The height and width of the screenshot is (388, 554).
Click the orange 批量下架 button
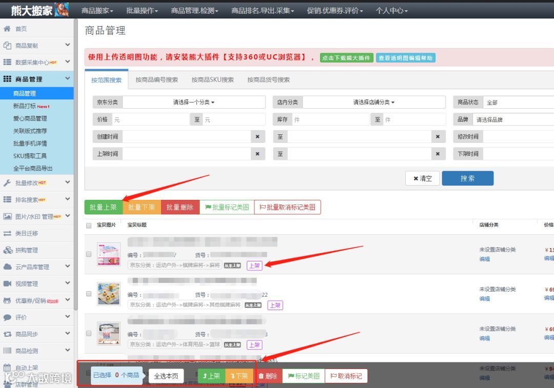tap(142, 207)
